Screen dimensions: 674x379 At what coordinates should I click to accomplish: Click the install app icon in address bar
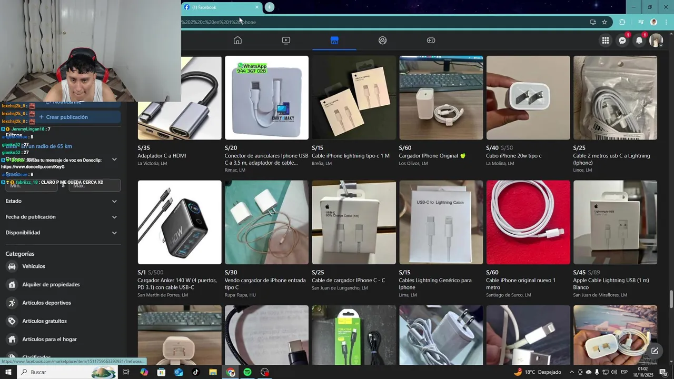(593, 22)
